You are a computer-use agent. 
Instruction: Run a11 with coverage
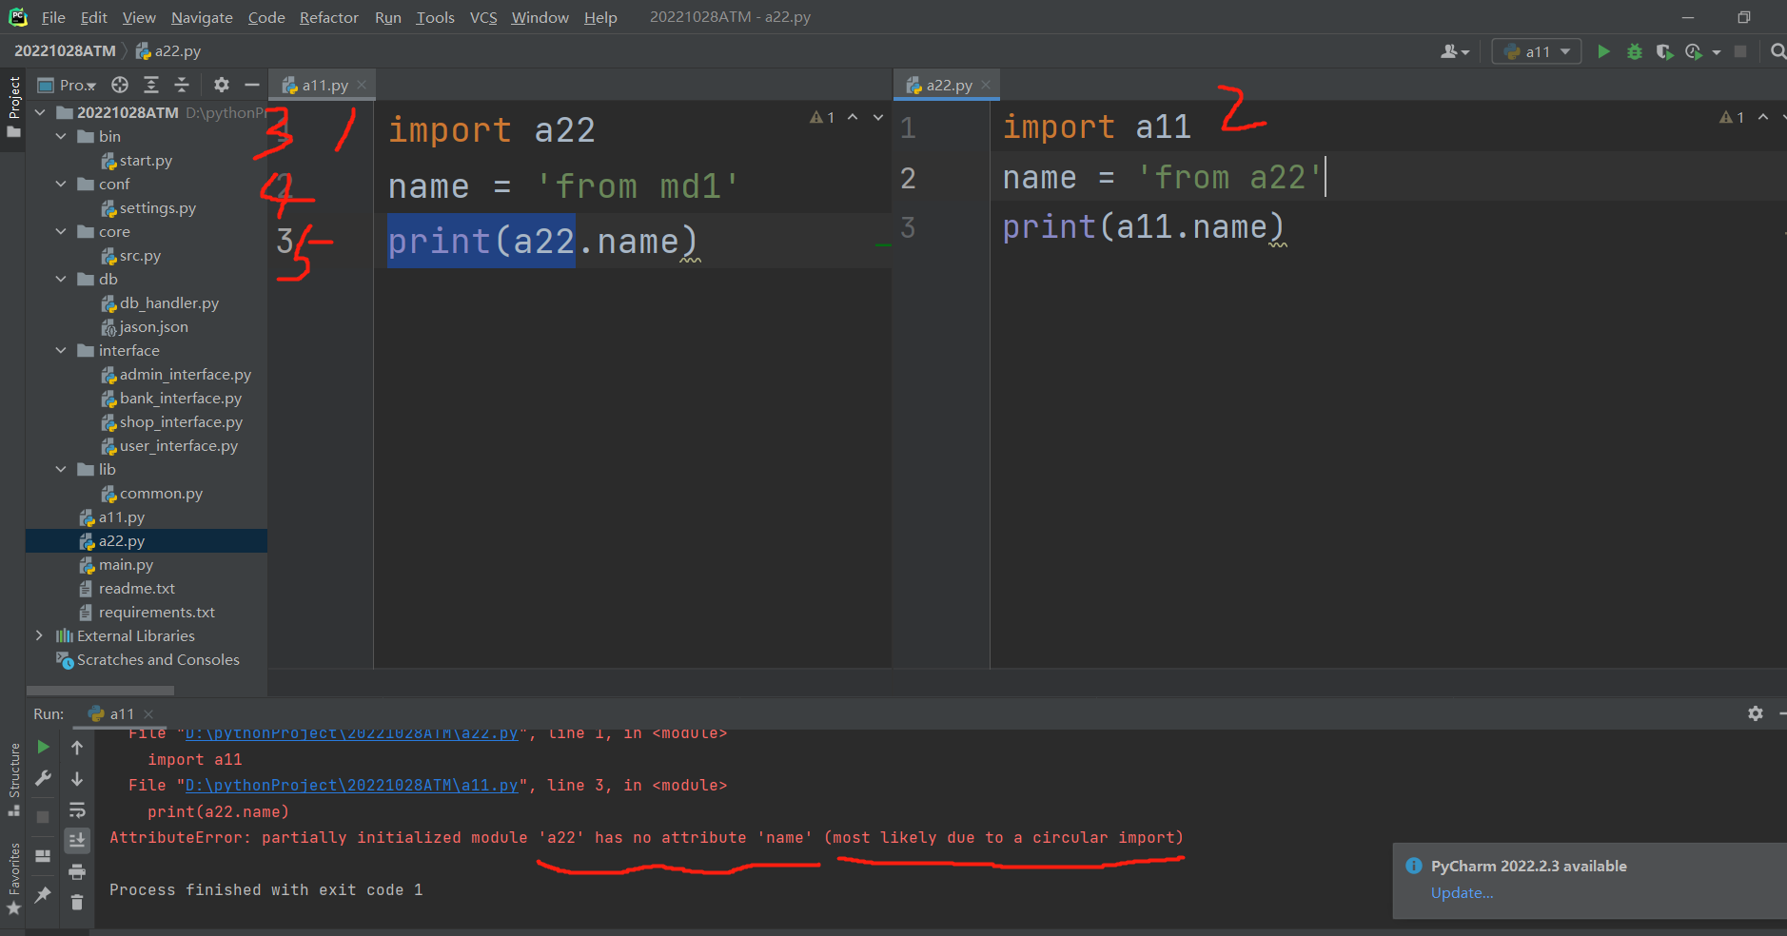(1664, 51)
